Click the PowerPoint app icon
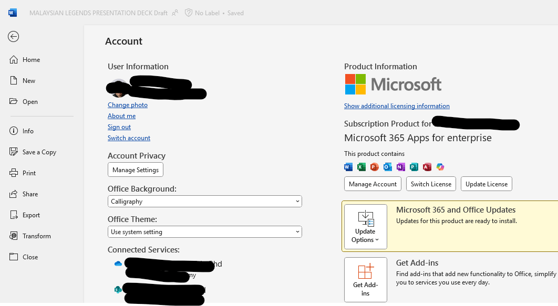 (375, 167)
